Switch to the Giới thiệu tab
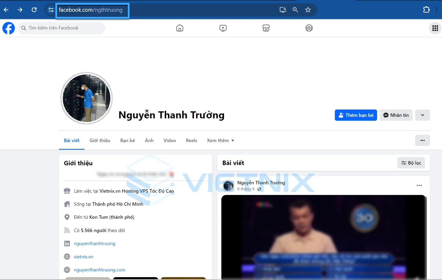The height and width of the screenshot is (280, 442). point(100,140)
